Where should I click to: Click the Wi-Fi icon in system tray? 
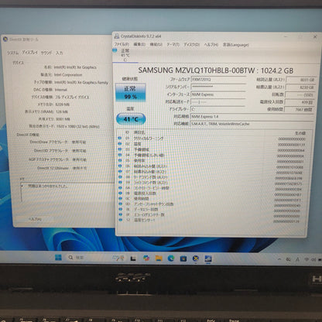307,259
